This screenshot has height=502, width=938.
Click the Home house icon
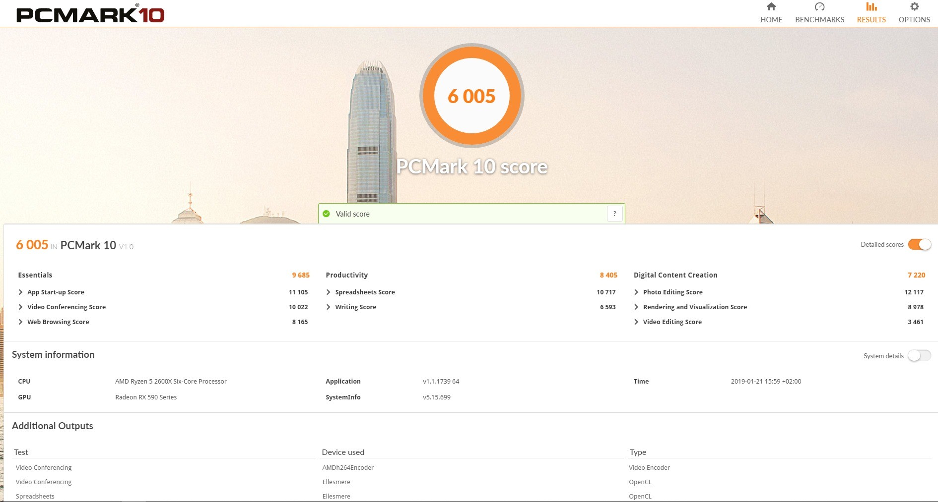[771, 6]
